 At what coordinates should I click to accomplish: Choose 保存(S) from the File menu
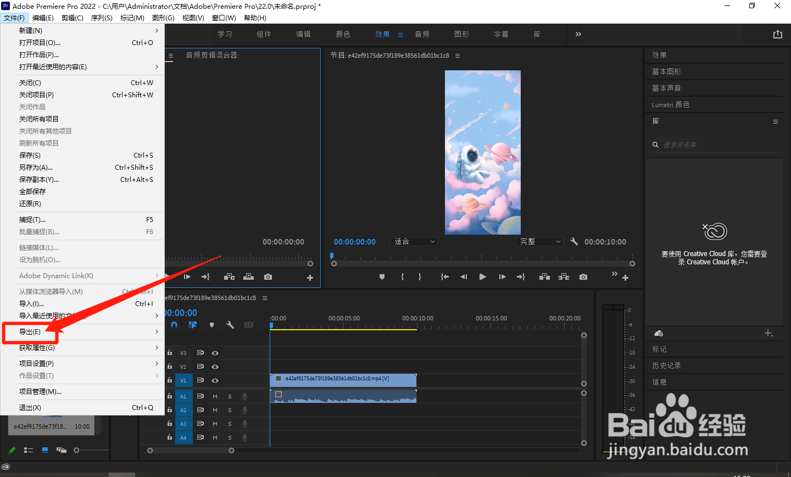[x=82, y=156]
